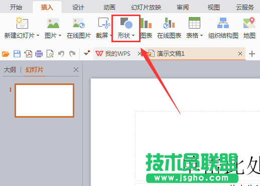Open the 图片 dropdown arrow
Image resolution: width=260 pixels, height=186 pixels.
coord(60,36)
